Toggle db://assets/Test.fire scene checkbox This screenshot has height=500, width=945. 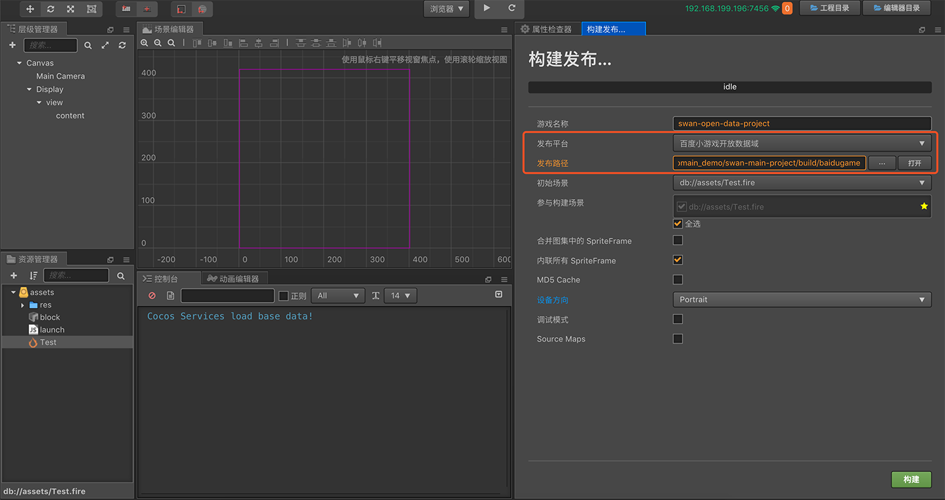tap(681, 206)
